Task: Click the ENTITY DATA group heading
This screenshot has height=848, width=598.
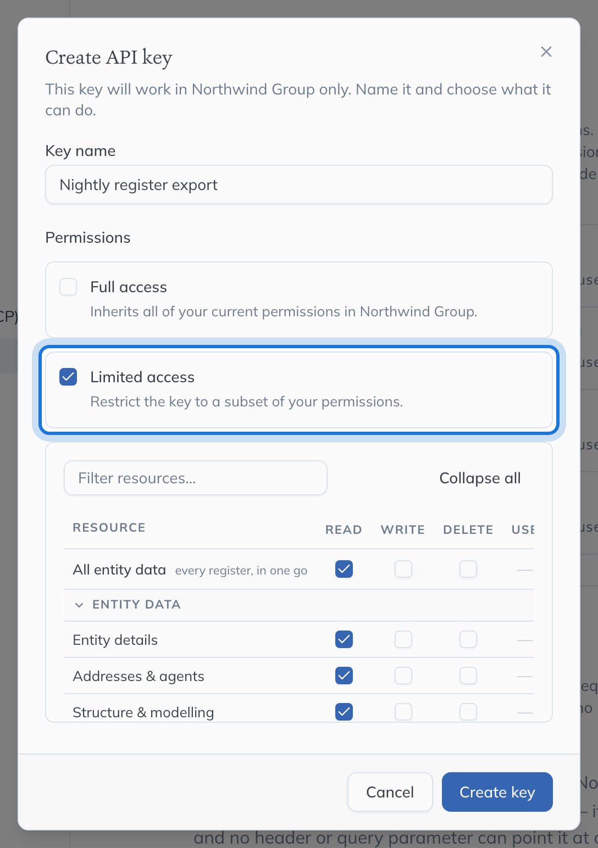Action: point(137,605)
